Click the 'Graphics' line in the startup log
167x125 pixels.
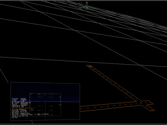pos(18,101)
